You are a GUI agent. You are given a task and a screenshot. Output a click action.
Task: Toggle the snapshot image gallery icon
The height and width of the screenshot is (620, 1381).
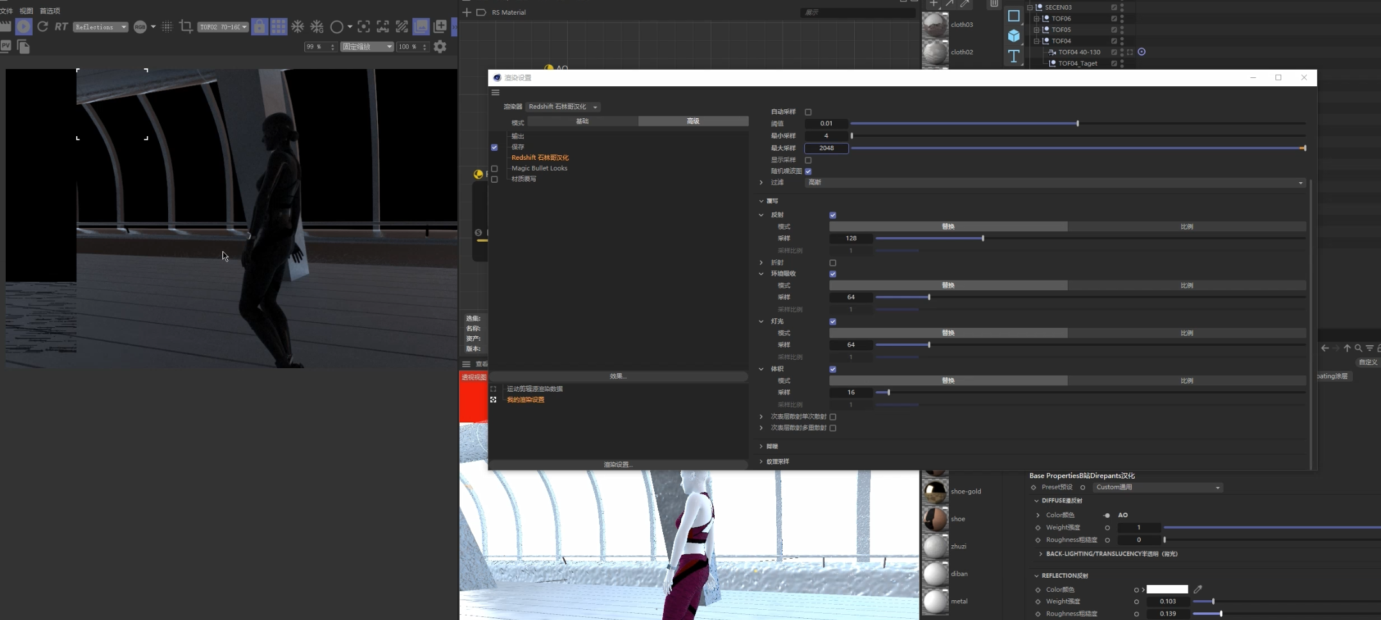tap(421, 26)
